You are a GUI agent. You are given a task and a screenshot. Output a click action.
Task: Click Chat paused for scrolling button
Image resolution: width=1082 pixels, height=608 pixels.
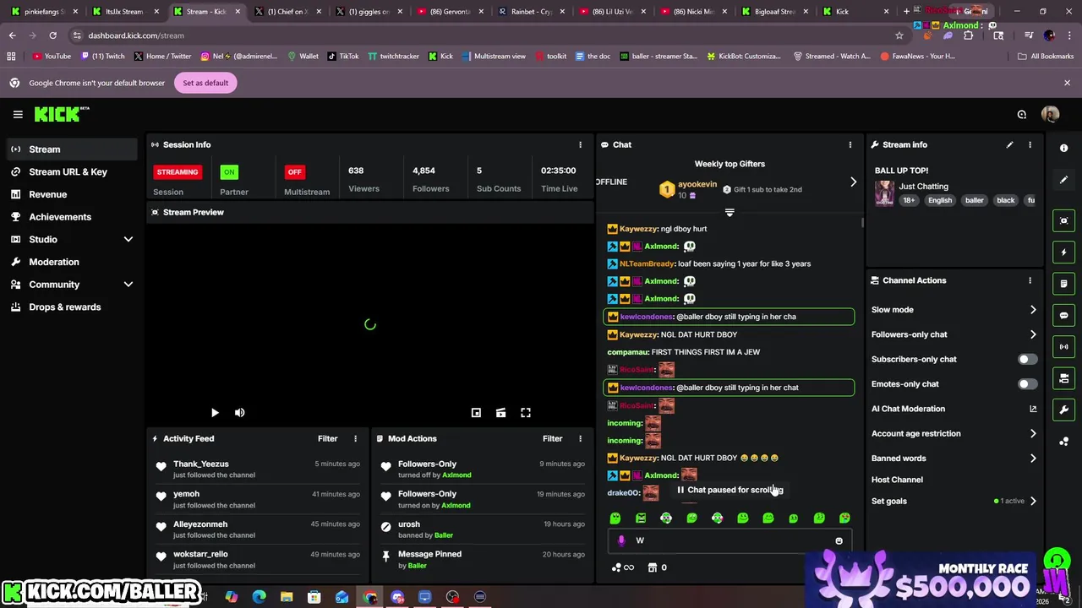coord(730,490)
